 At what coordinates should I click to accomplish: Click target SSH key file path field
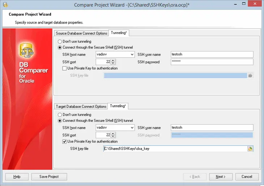click(x=175, y=149)
